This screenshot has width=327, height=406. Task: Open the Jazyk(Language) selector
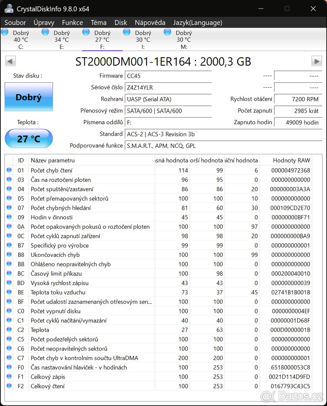pos(198,22)
